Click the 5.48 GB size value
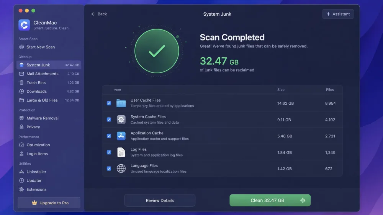This screenshot has width=383, height=215. [285, 136]
